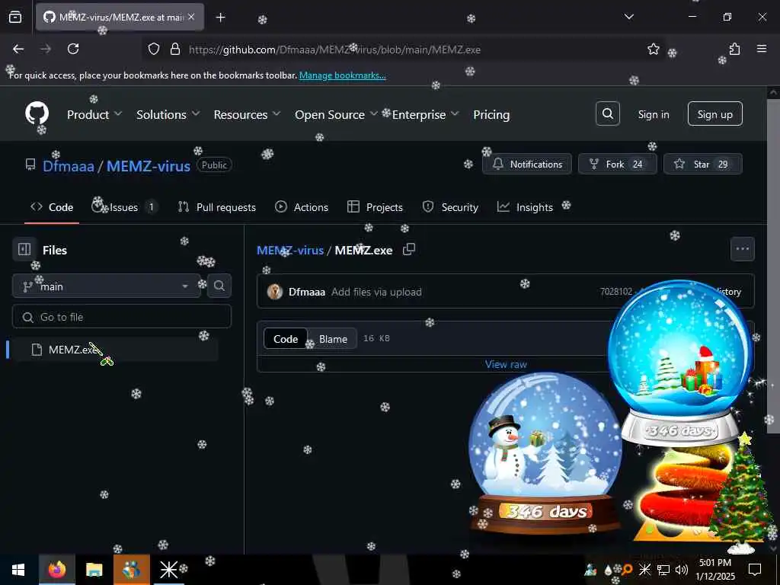Open the Windows notification center icon
Image resolution: width=780 pixels, height=585 pixels.
coord(755,570)
